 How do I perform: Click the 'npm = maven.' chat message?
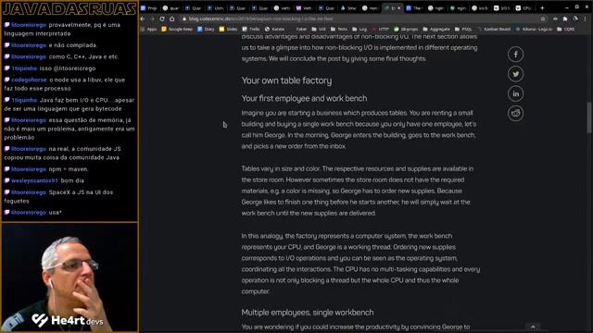[x=69, y=169]
